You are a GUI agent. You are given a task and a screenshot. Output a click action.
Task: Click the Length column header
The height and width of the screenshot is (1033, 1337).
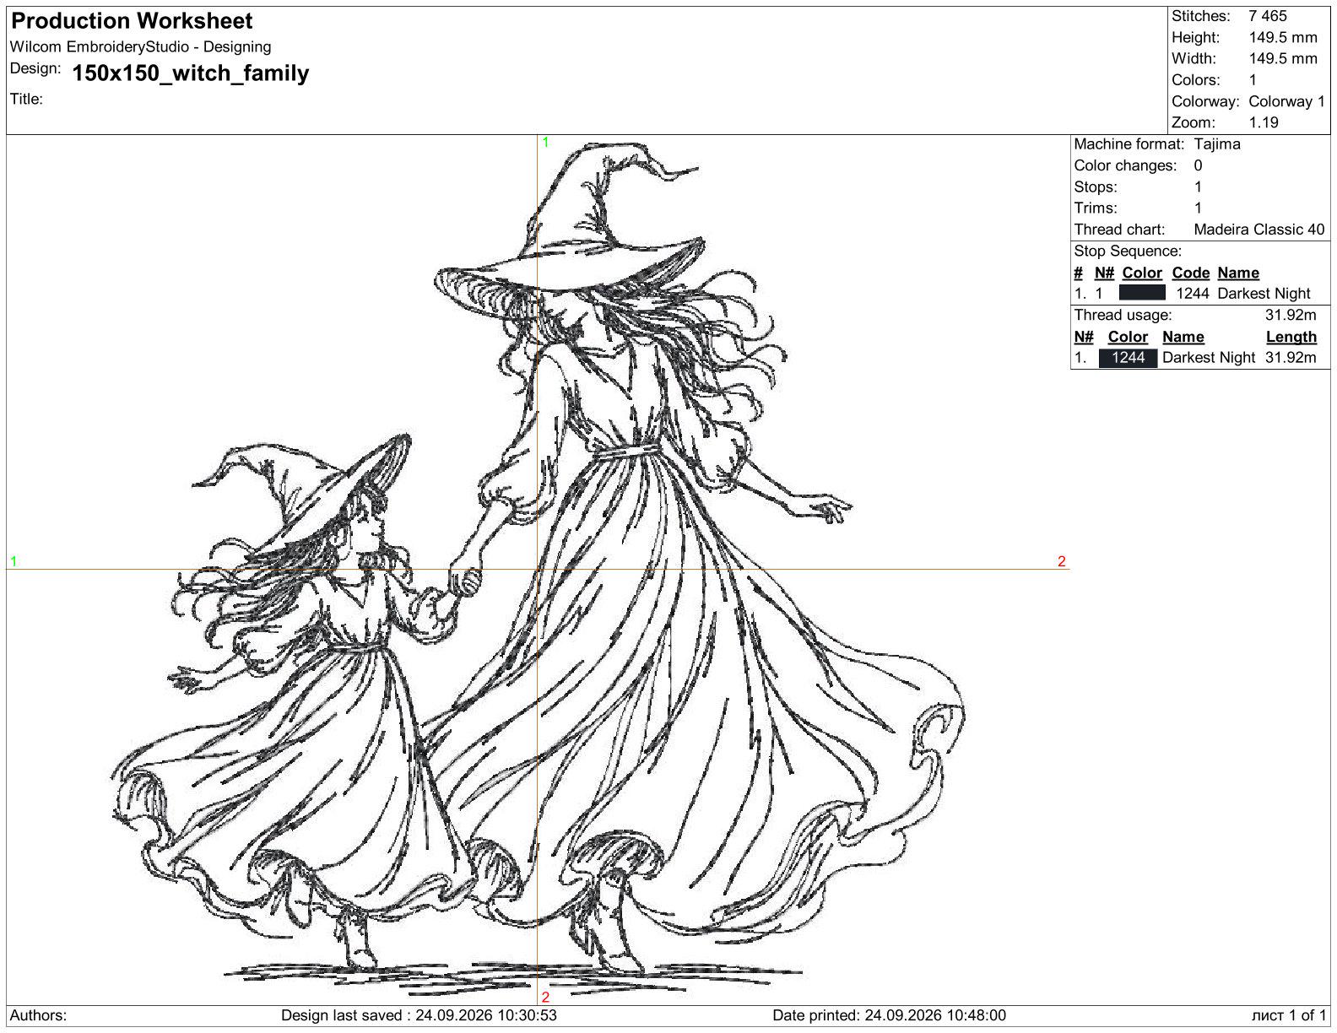(1291, 337)
